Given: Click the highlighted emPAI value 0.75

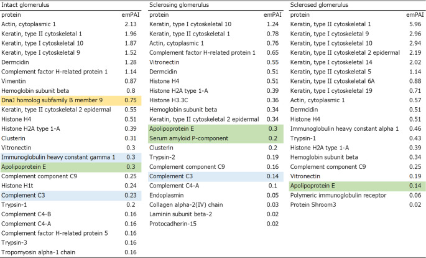Looking at the screenshot, I should click(131, 100).
